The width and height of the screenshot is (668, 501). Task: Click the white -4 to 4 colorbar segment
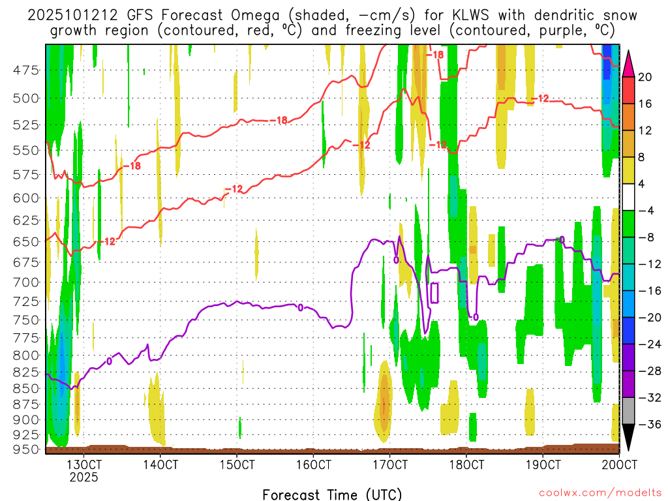628,197
